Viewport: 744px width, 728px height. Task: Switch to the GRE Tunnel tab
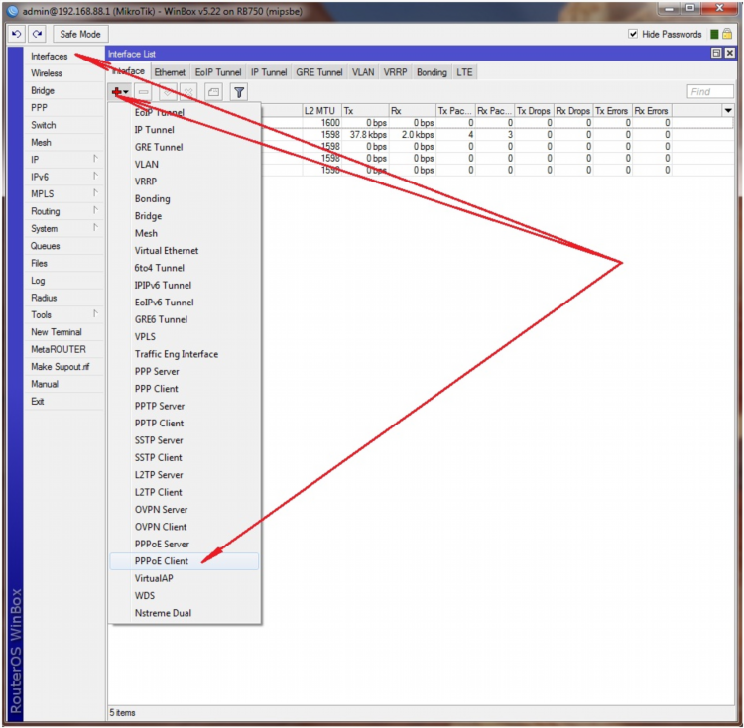[319, 72]
